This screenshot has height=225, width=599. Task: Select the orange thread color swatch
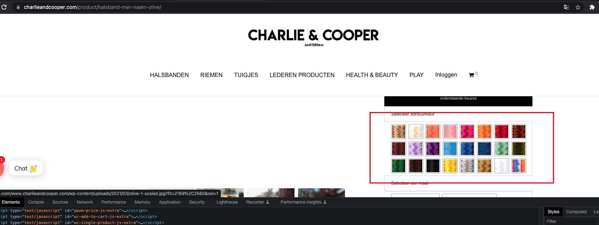coord(484,132)
